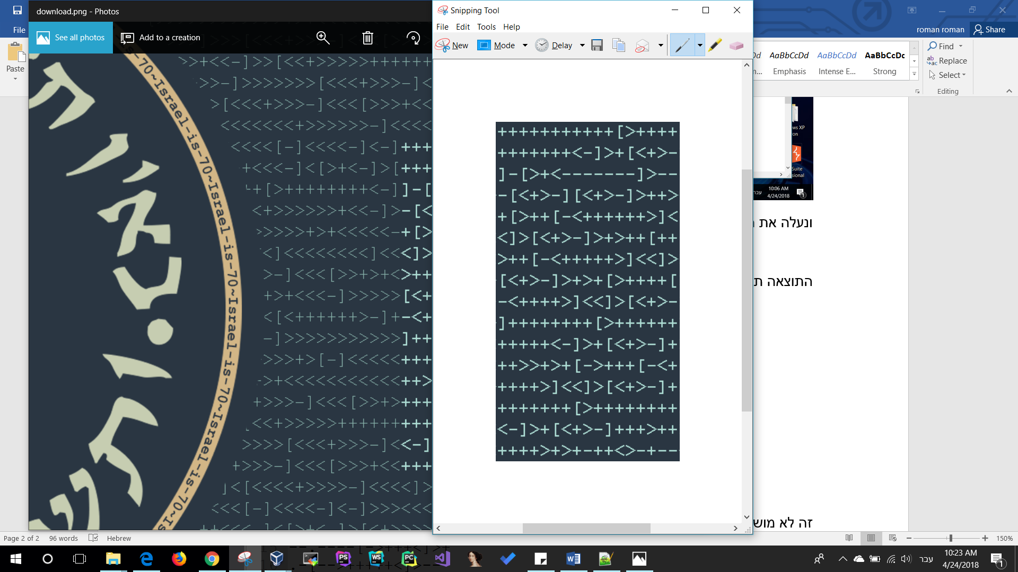Viewport: 1018px width, 572px height.
Task: Open the Tools menu in Snipping Tool
Action: pyautogui.click(x=486, y=27)
